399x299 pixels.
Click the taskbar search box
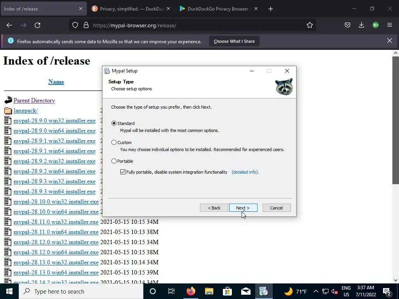[x=81, y=291]
